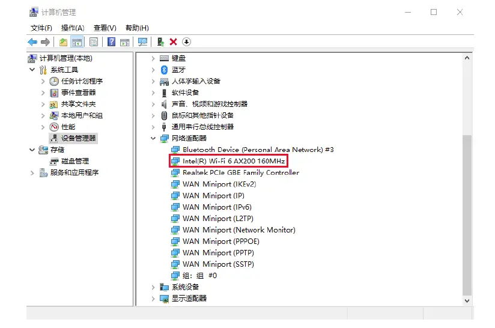
Task: Expand the 软件设备 category
Action: [x=153, y=93]
